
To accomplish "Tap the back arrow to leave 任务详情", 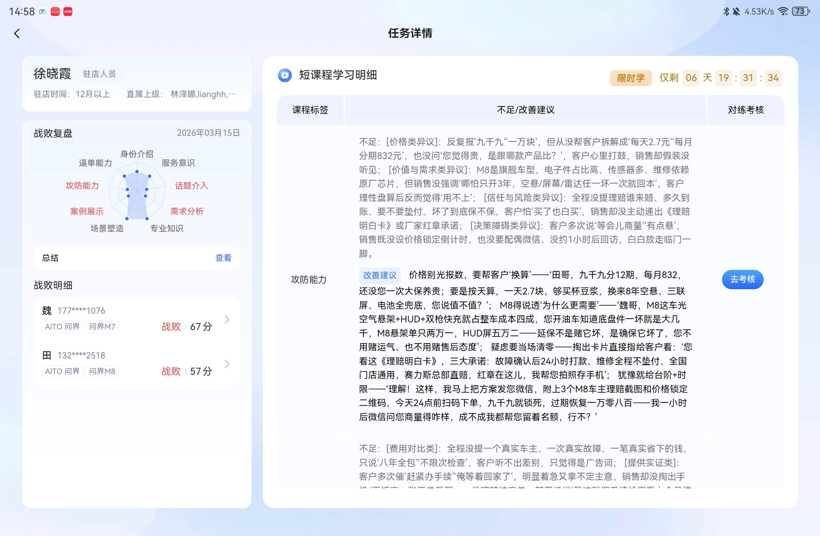I will point(16,33).
